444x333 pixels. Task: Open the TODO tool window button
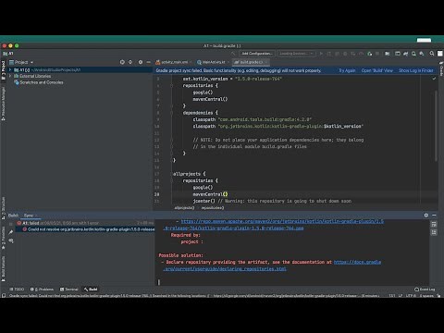[17, 290]
